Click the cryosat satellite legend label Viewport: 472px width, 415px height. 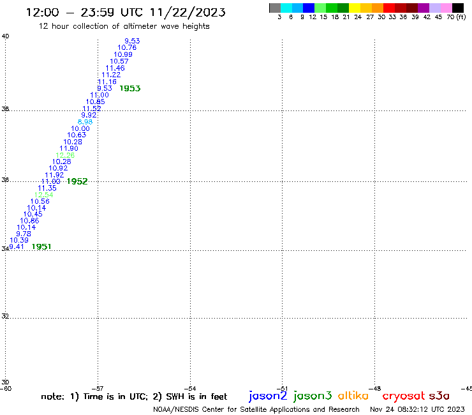pos(403,396)
